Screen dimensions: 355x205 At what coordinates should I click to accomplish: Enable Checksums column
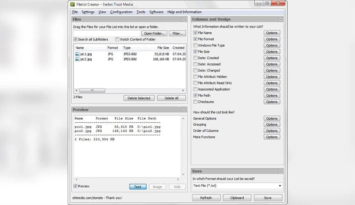pyautogui.click(x=195, y=102)
